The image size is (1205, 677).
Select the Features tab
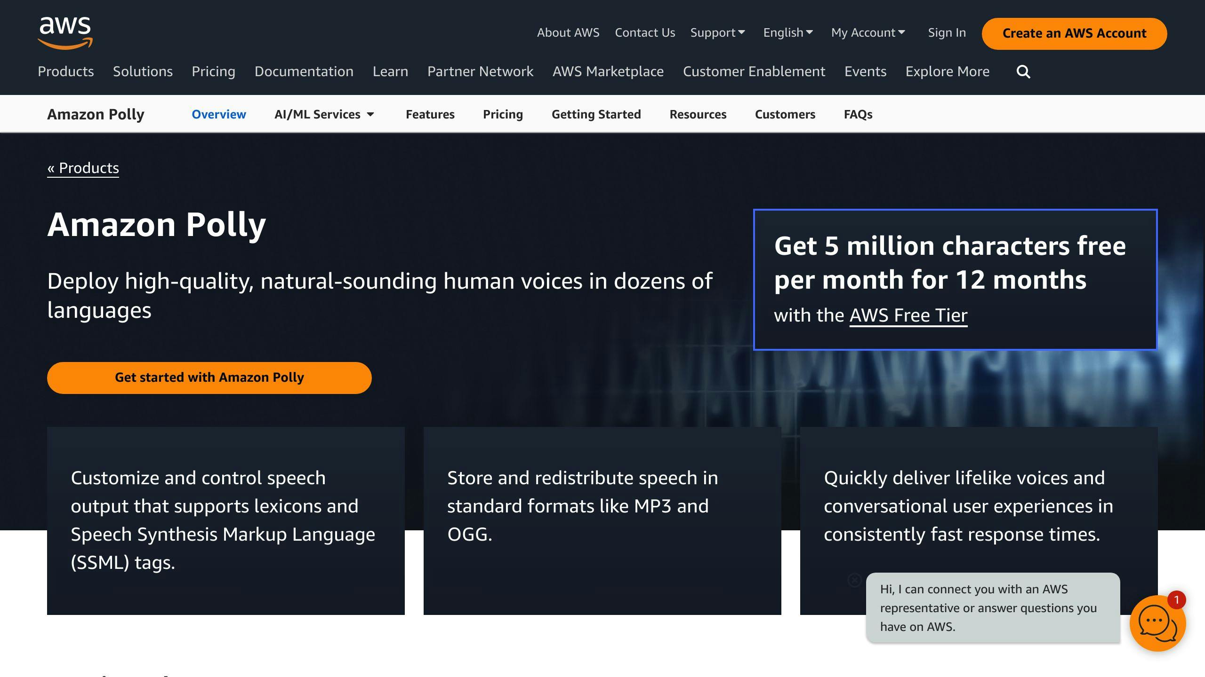point(430,114)
